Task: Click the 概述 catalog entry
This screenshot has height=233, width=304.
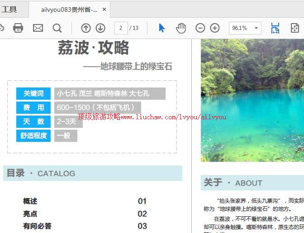Action: pos(30,201)
